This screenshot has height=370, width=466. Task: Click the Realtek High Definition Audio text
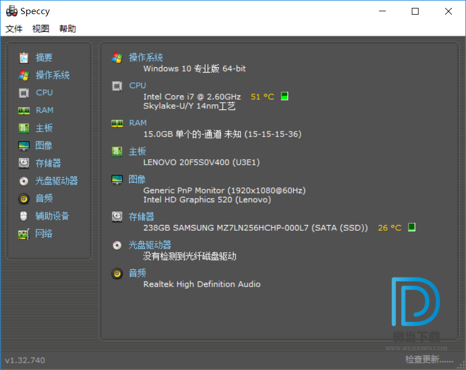coord(202,284)
